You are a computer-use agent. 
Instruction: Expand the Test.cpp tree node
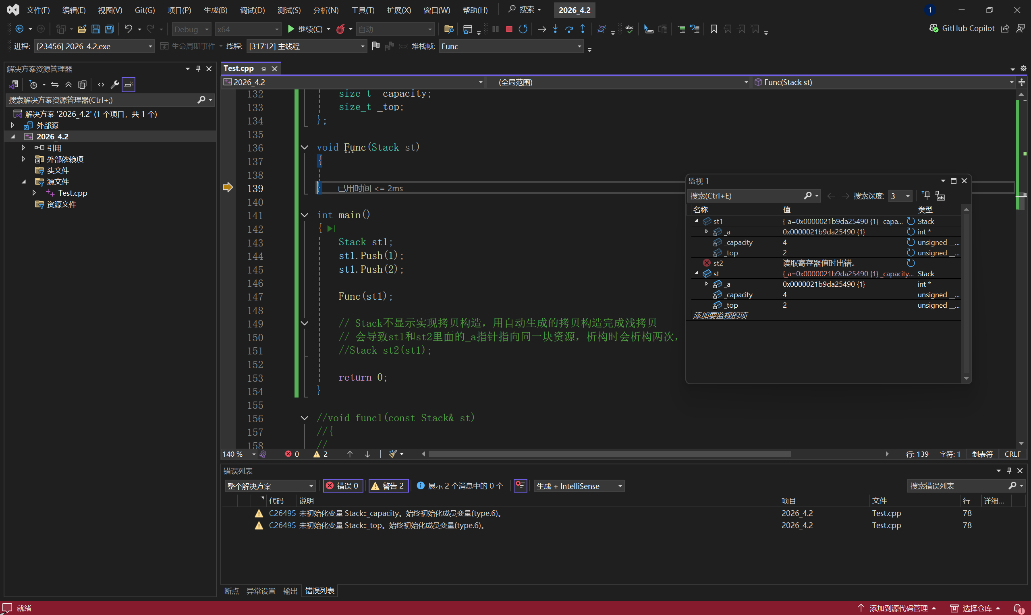tap(34, 193)
